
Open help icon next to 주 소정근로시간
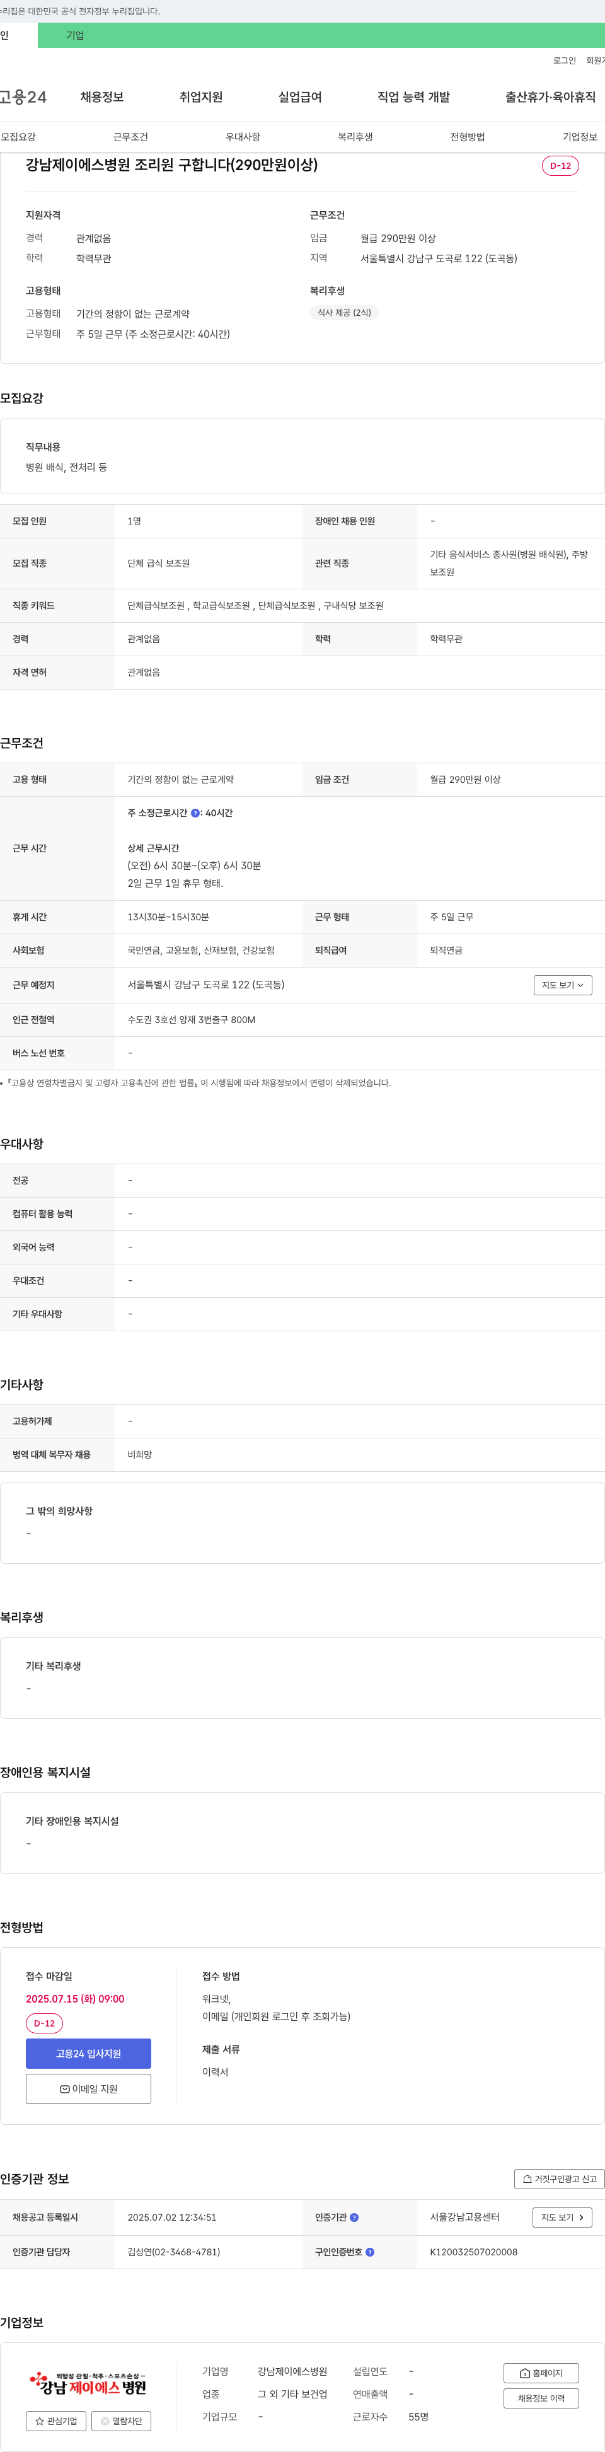pyautogui.click(x=195, y=813)
